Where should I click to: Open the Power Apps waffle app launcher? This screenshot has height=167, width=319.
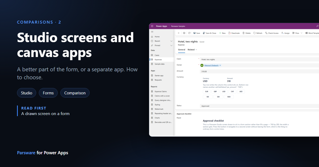(x=152, y=26)
